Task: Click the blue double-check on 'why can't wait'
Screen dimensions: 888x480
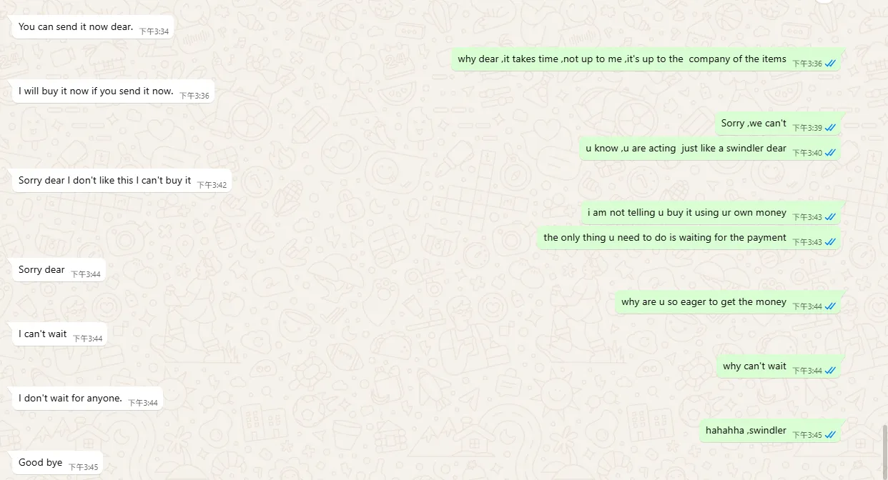Action: pyautogui.click(x=830, y=370)
